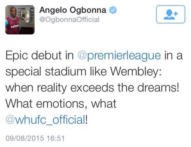This screenshot has width=191, height=147.
Task: Click the 09/08/2015 date in timestamp
Action: pyautogui.click(x=25, y=138)
